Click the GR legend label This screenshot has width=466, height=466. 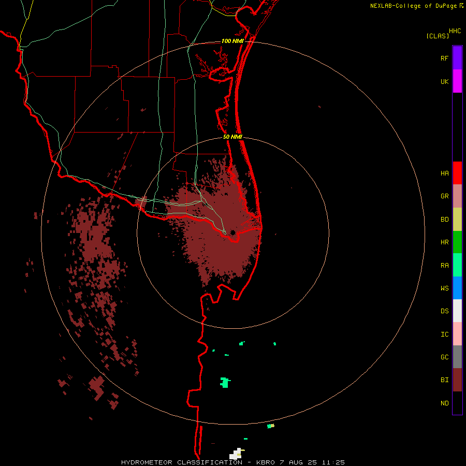click(444, 196)
